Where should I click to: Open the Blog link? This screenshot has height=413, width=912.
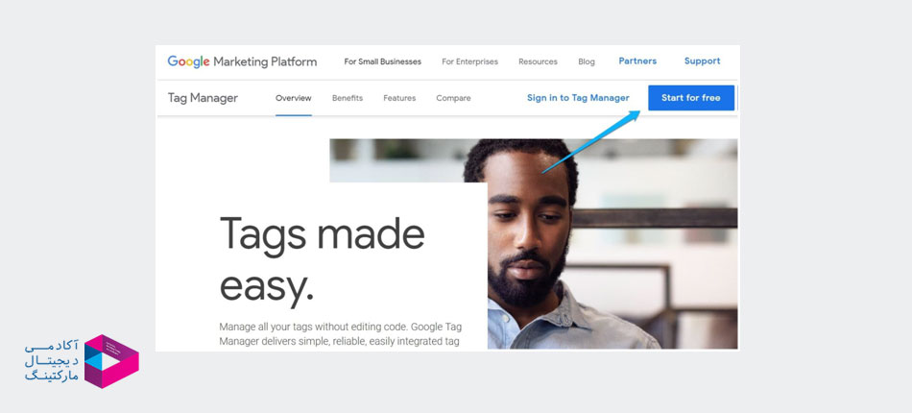pos(587,61)
